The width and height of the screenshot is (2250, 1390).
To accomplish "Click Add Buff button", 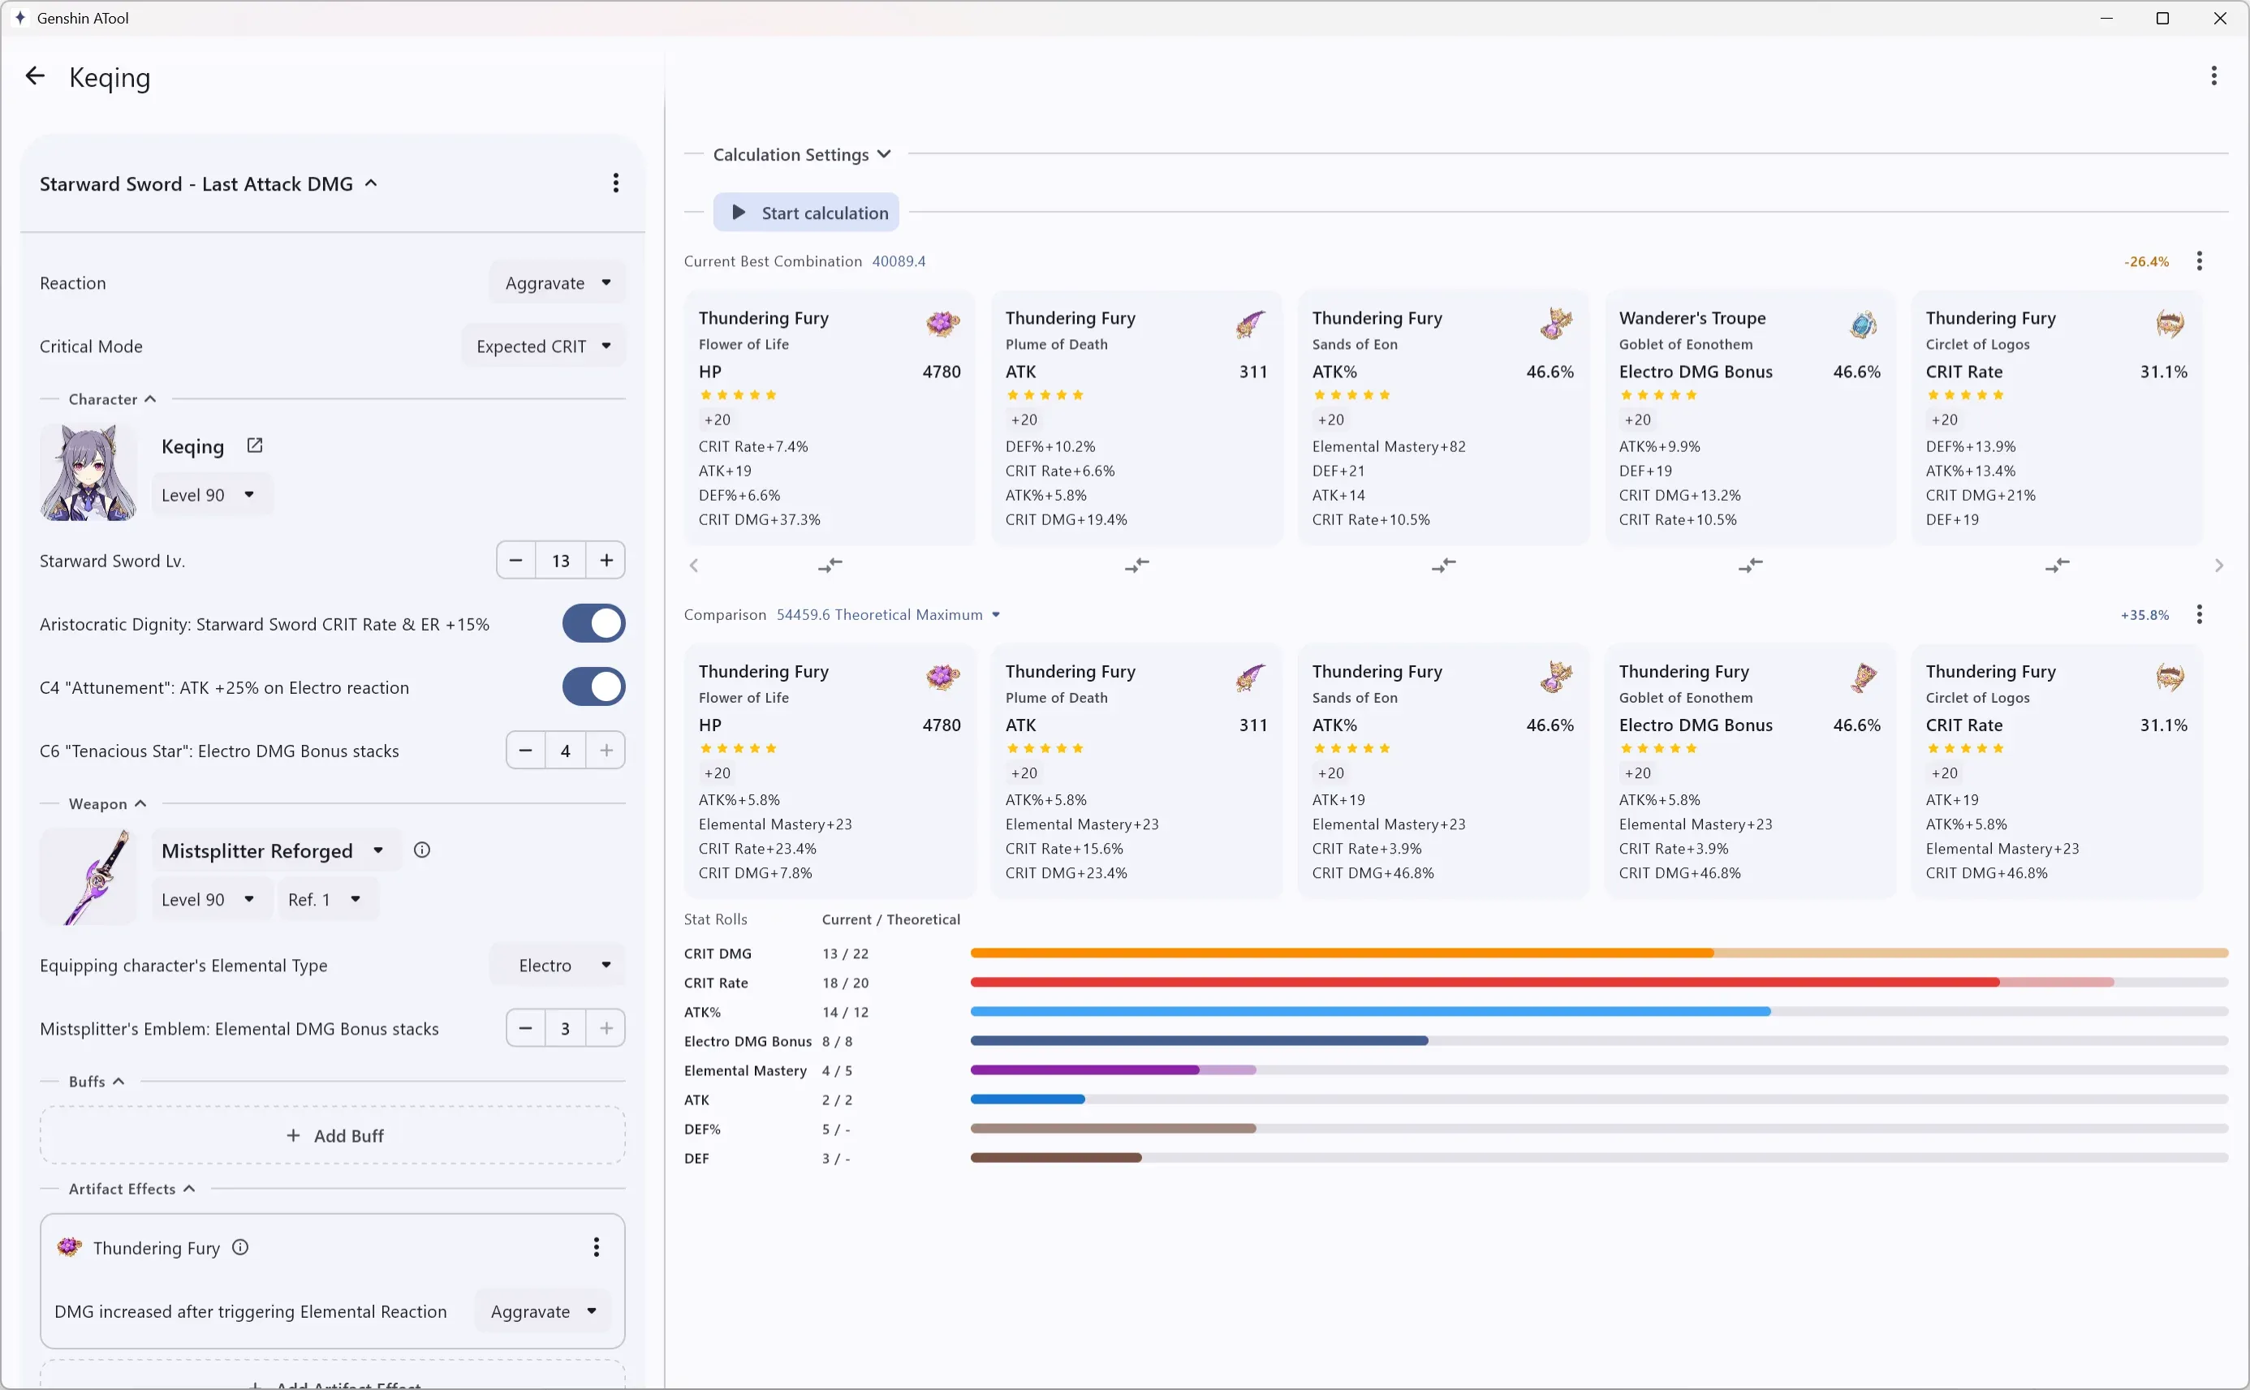I will 333,1136.
